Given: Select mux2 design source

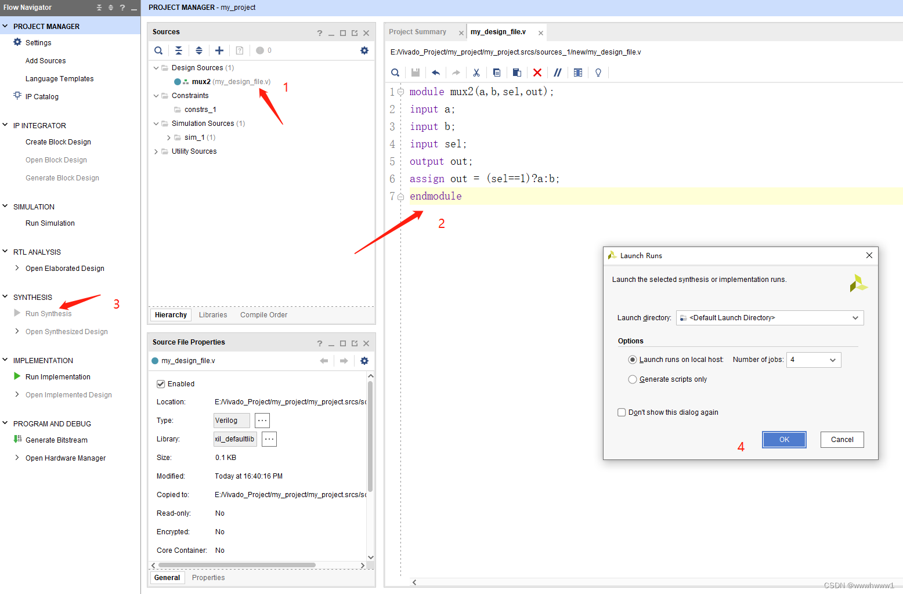Looking at the screenshot, I should 222,82.
